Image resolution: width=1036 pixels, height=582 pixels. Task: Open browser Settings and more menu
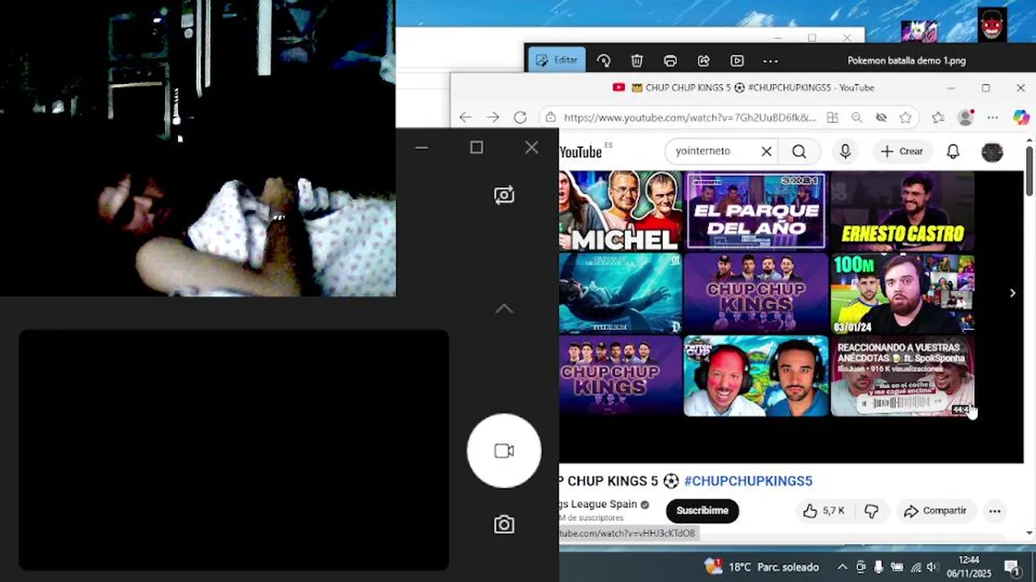(993, 117)
